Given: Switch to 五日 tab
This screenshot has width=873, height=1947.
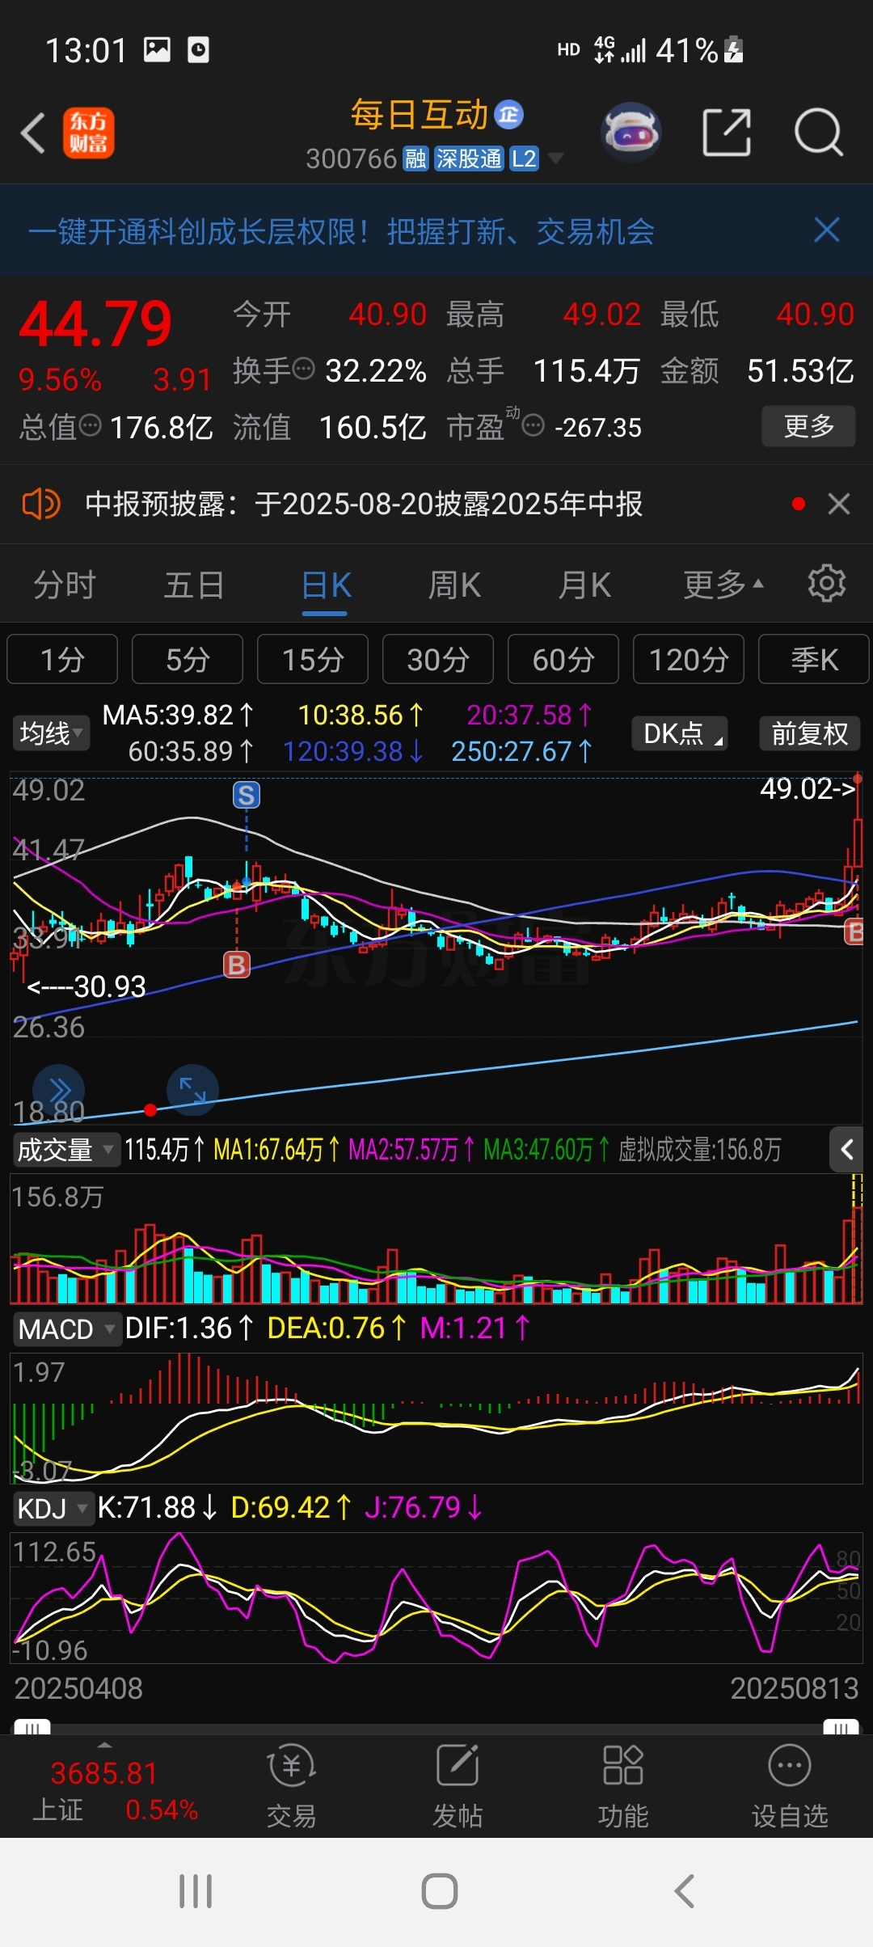Looking at the screenshot, I should point(194,585).
